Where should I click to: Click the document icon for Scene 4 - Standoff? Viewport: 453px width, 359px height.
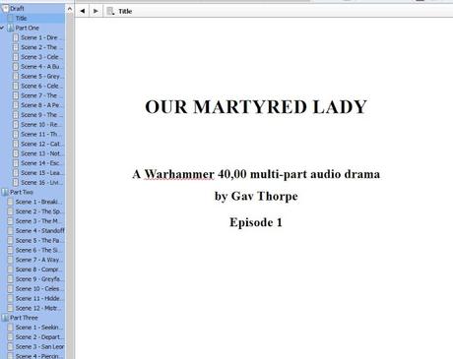[x=11, y=231]
